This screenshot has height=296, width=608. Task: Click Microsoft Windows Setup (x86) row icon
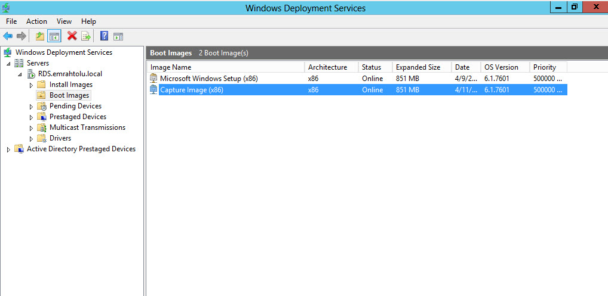click(154, 79)
